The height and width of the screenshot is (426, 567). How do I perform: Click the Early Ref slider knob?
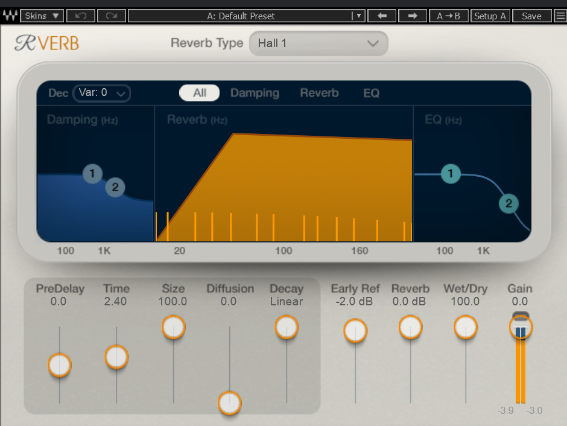click(355, 331)
